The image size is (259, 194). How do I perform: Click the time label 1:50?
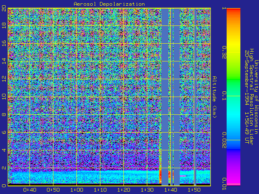[x=194, y=190]
